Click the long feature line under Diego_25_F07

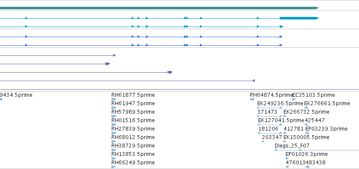point(317,150)
